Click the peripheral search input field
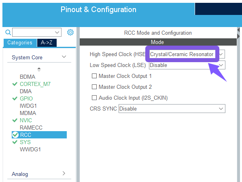 (x=37, y=32)
